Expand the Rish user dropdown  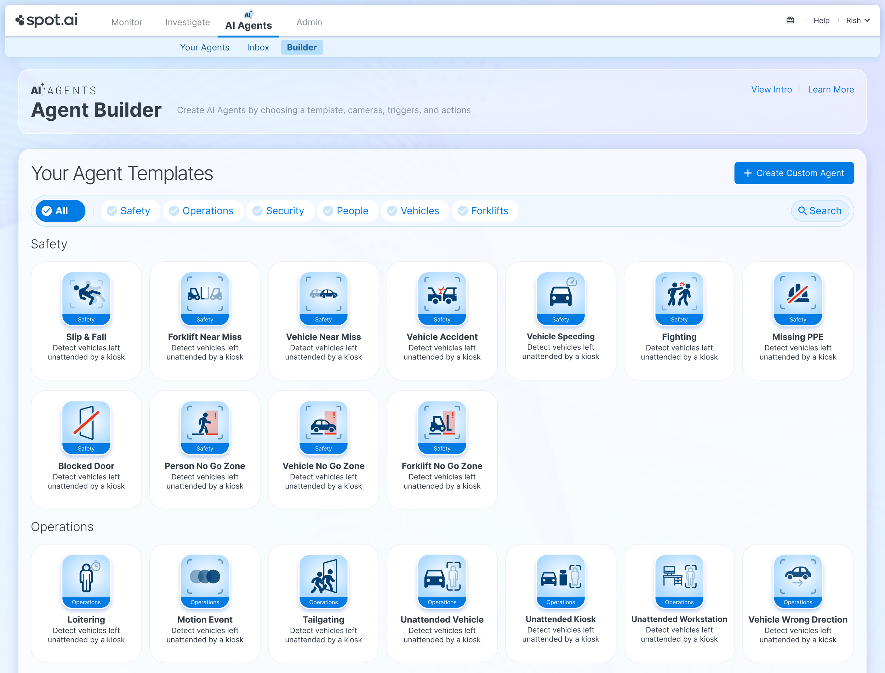pyautogui.click(x=857, y=21)
